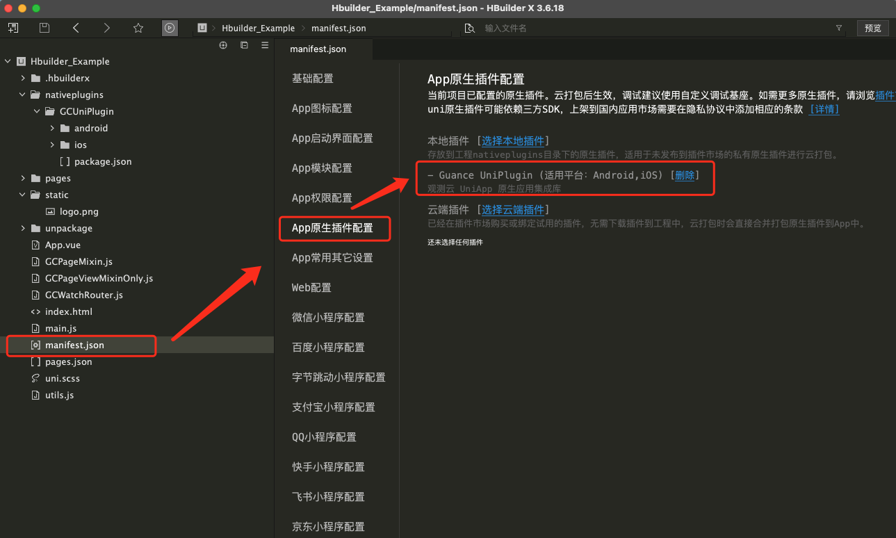Image resolution: width=896 pixels, height=538 pixels.
Task: Click the collapse-all icon in explorer header
Action: coord(244,45)
